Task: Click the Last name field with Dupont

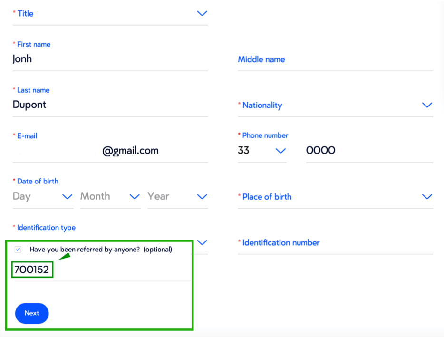Action: (109, 105)
